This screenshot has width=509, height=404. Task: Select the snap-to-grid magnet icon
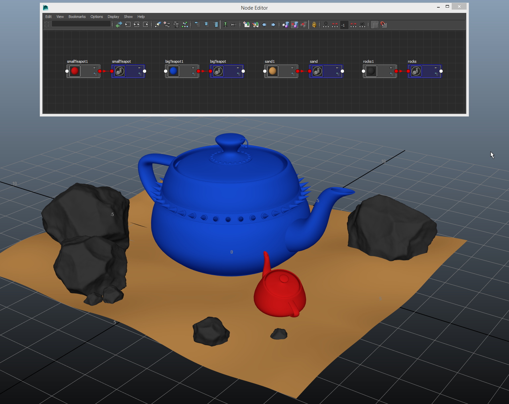point(383,24)
